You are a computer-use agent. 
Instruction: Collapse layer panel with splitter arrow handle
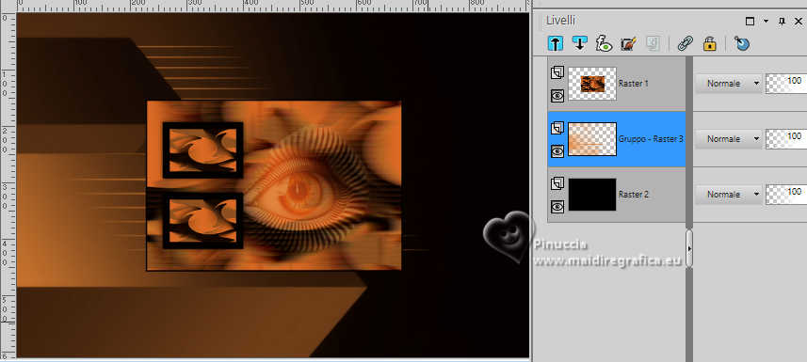click(689, 248)
